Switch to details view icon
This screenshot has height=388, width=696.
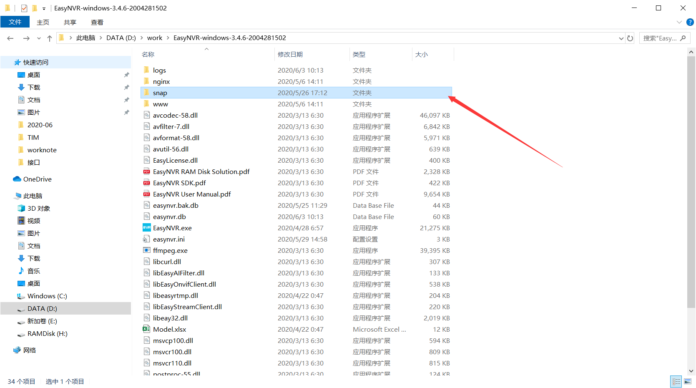coord(676,381)
